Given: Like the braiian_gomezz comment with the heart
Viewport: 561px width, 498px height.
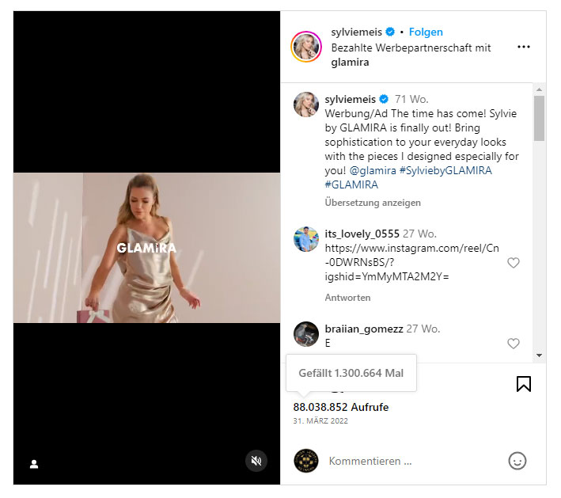Looking at the screenshot, I should pyautogui.click(x=513, y=344).
